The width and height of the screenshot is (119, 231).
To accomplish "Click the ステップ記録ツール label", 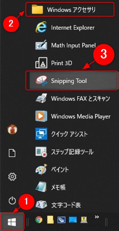I will point(72,152).
